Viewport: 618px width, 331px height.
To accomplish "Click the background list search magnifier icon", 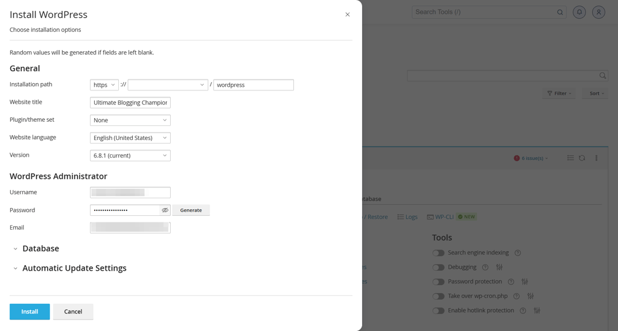I will coord(603,75).
